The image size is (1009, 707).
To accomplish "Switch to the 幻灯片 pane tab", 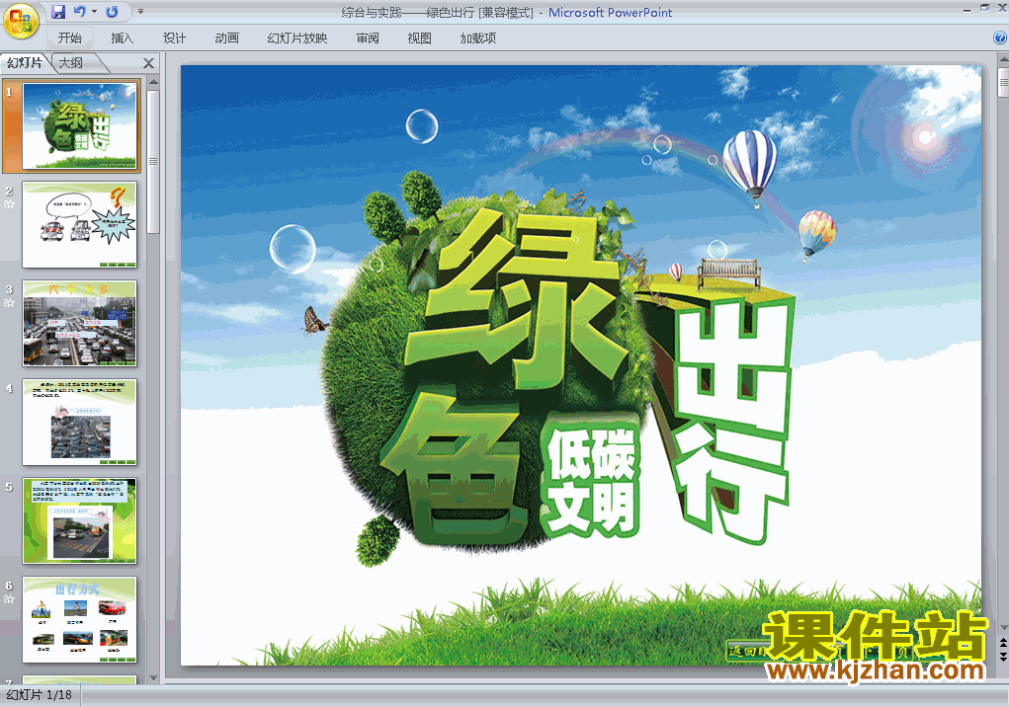I will (x=25, y=62).
